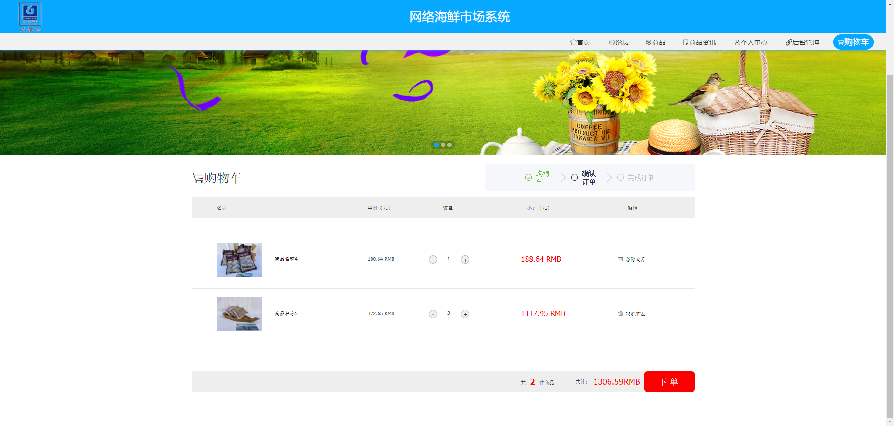Image resolution: width=894 pixels, height=426 pixels.
Task: Open the 首页 home menu item
Action: point(580,42)
